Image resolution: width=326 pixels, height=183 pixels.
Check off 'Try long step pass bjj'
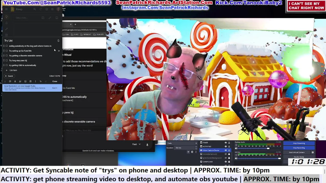[x=7, y=60]
